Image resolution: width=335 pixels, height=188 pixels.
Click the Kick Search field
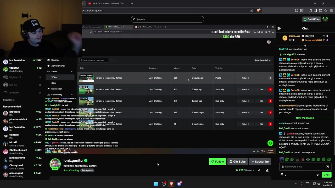pyautogui.click(x=167, y=19)
